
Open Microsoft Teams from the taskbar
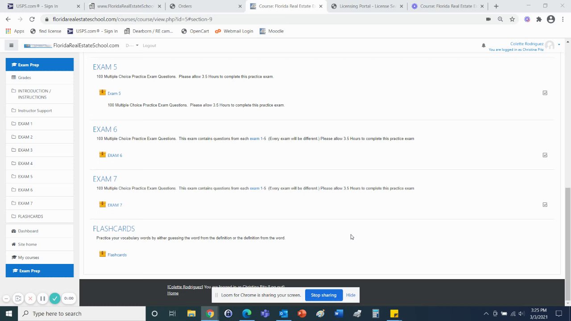pyautogui.click(x=265, y=313)
